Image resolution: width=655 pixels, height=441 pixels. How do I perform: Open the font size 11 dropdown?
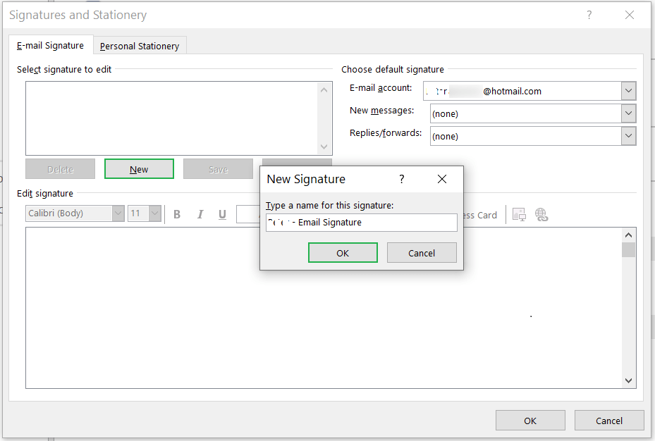[155, 213]
